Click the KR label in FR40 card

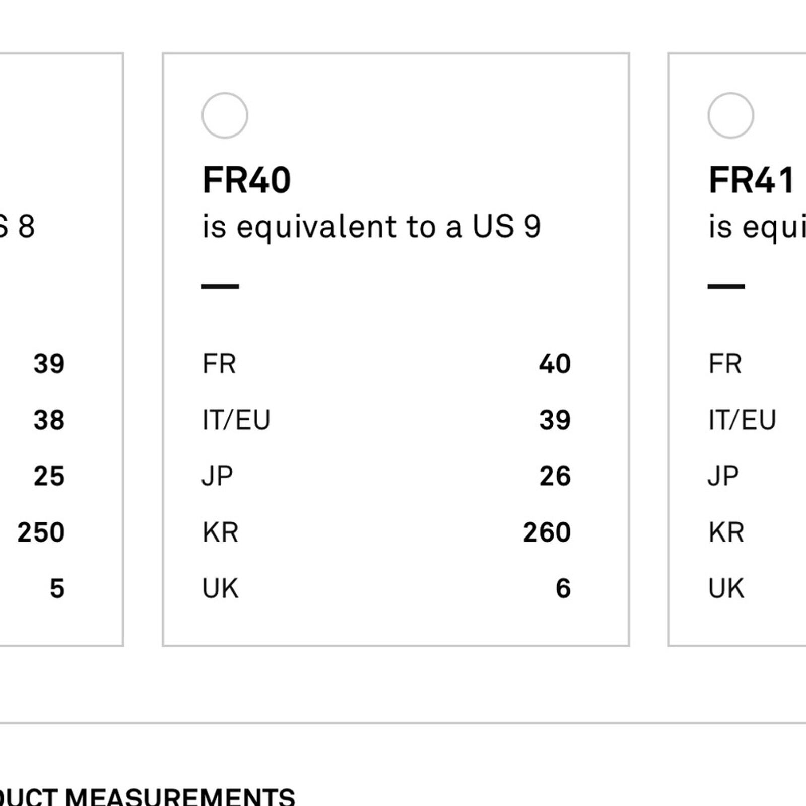coord(220,532)
